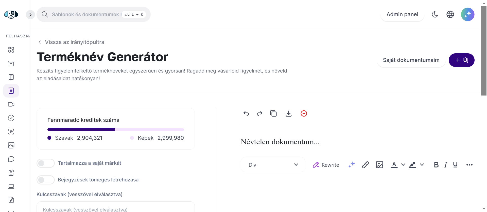Image resolution: width=487 pixels, height=212 pixels.
Task: Open the AI sparkles icon in the toolbar
Action: 352,164
